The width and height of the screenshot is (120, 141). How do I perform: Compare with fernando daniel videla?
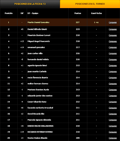click(x=113, y=60)
